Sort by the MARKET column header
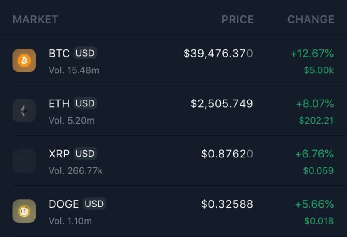 coord(35,19)
